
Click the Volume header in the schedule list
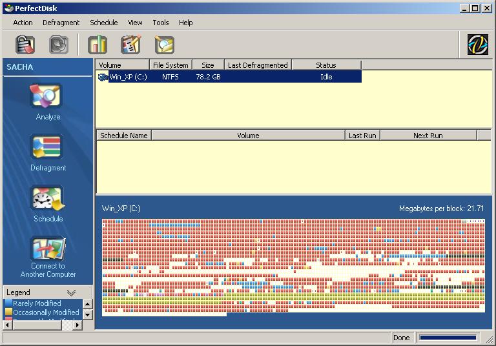248,136
